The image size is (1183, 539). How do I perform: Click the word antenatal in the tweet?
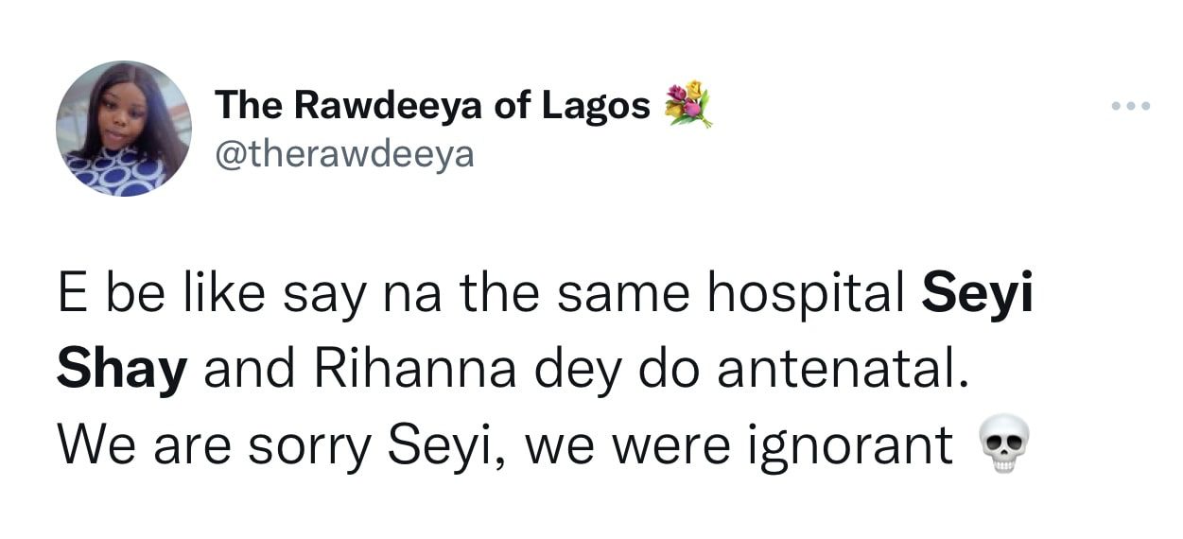tap(844, 370)
